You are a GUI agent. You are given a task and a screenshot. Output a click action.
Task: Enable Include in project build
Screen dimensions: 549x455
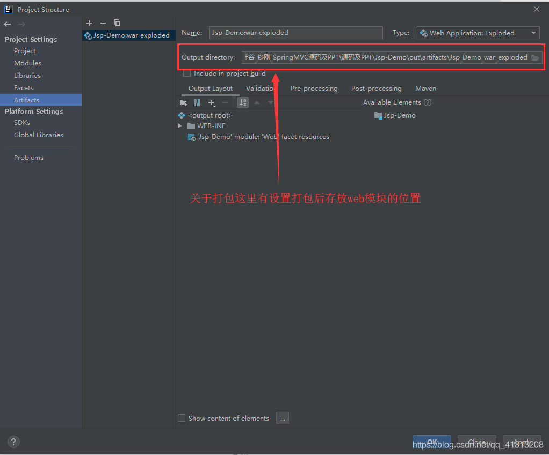(x=187, y=74)
